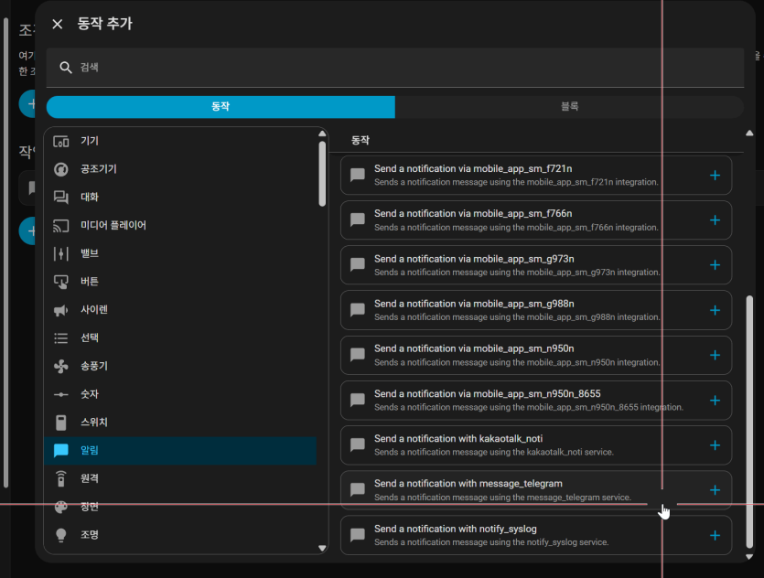
Task: Click the action list scrollbar thumb
Action: [x=749, y=422]
